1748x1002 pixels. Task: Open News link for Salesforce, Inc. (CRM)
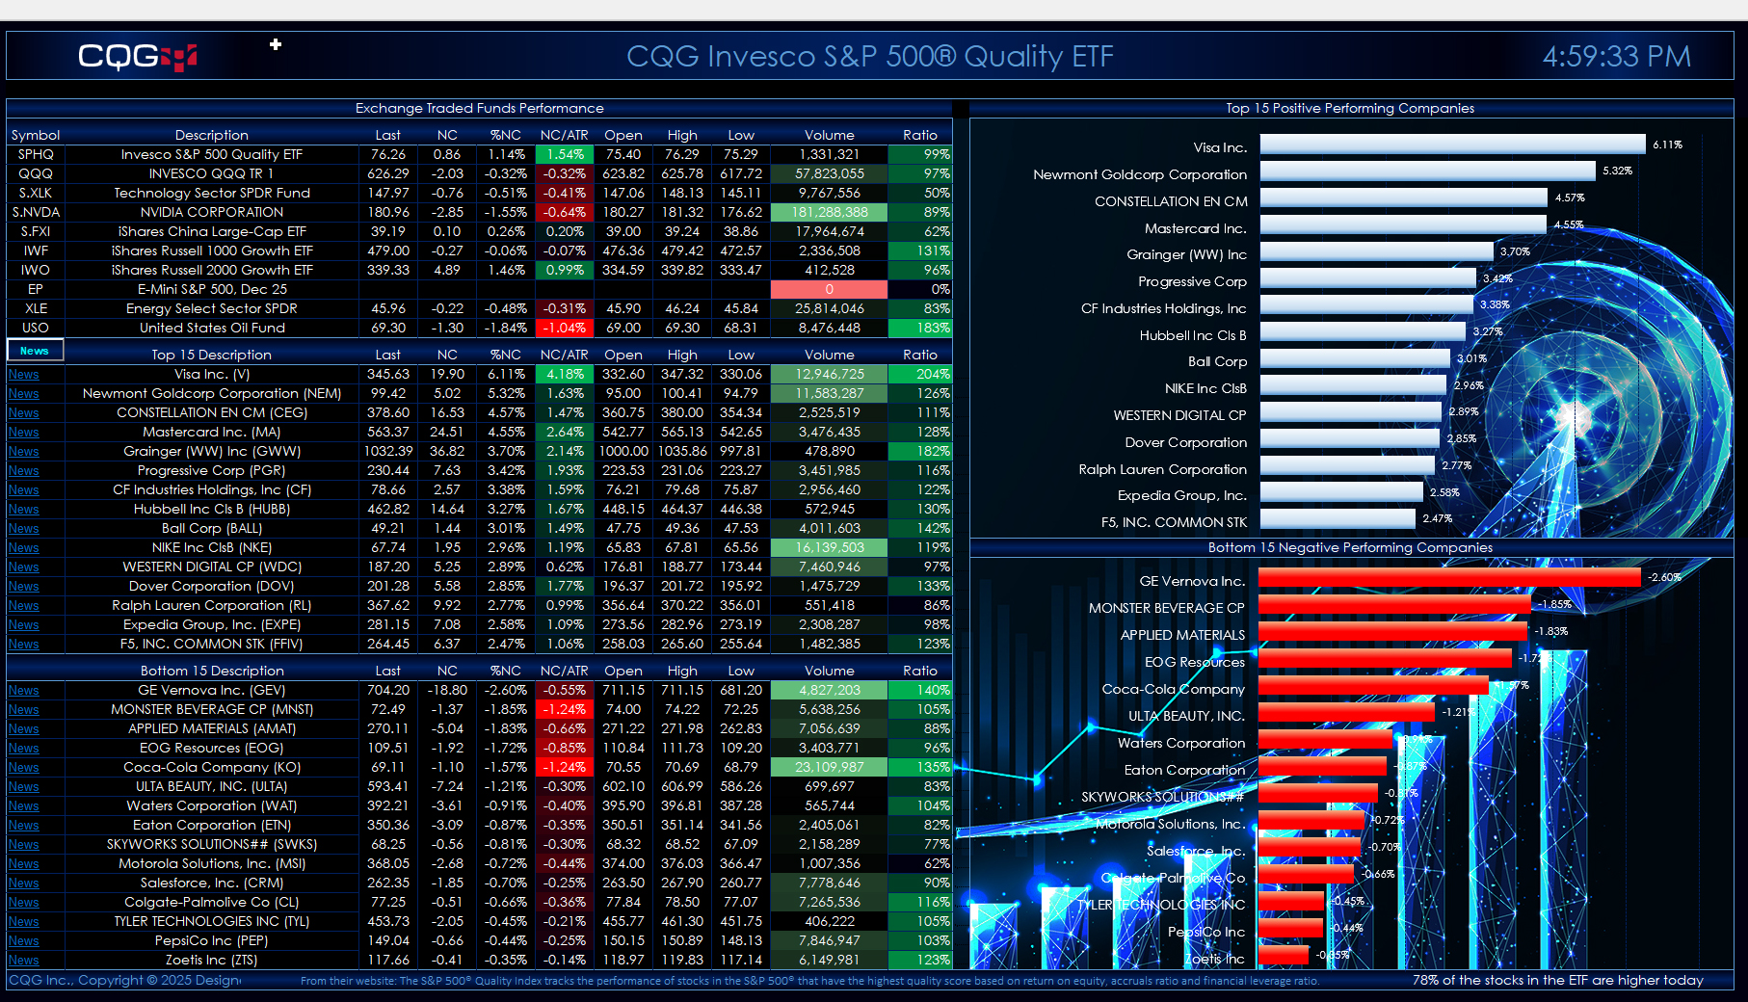point(24,883)
